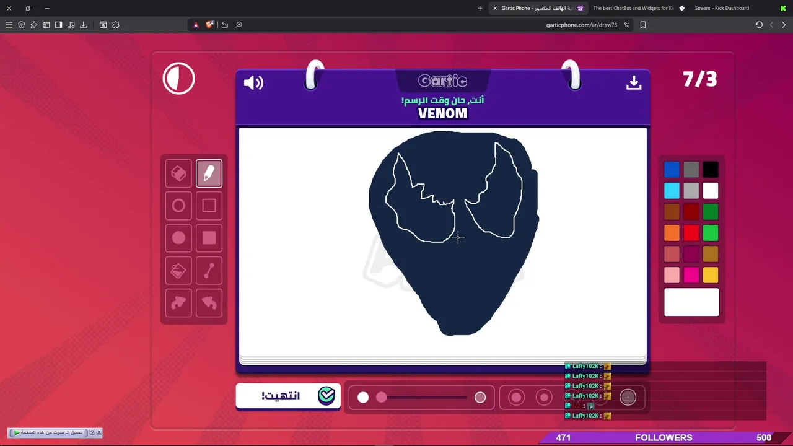Pick the dark gray color swatch
Viewport: 793px width, 446px height.
tap(691, 170)
